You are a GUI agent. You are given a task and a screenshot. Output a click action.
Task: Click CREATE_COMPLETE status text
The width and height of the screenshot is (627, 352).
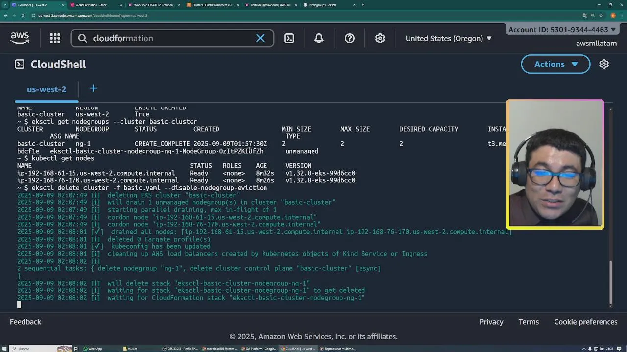(162, 144)
